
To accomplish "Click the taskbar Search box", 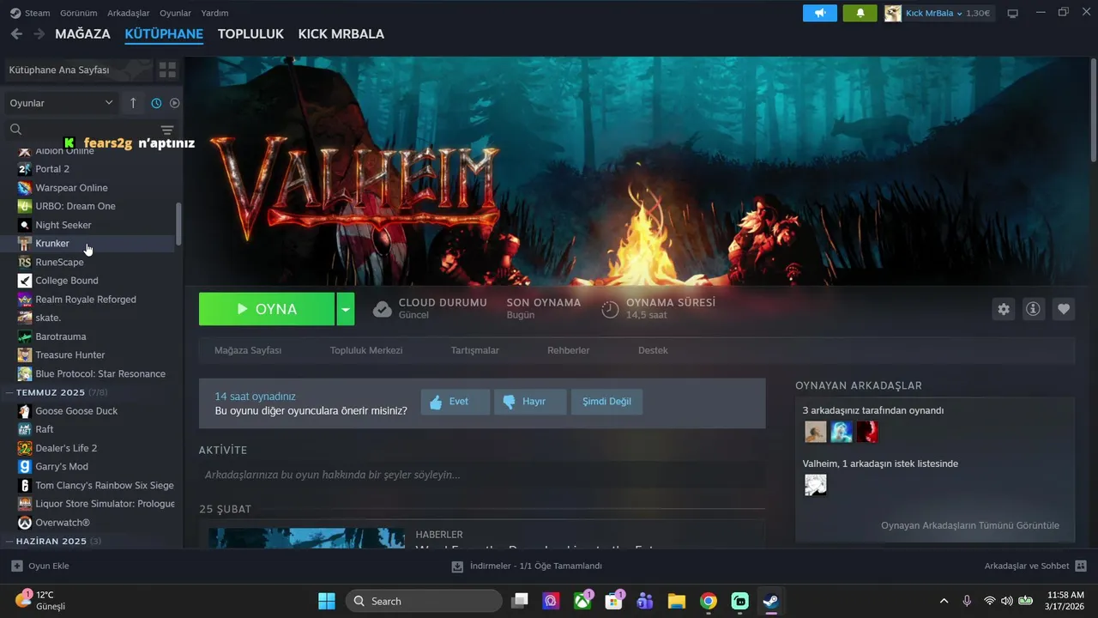I will pyautogui.click(x=424, y=601).
